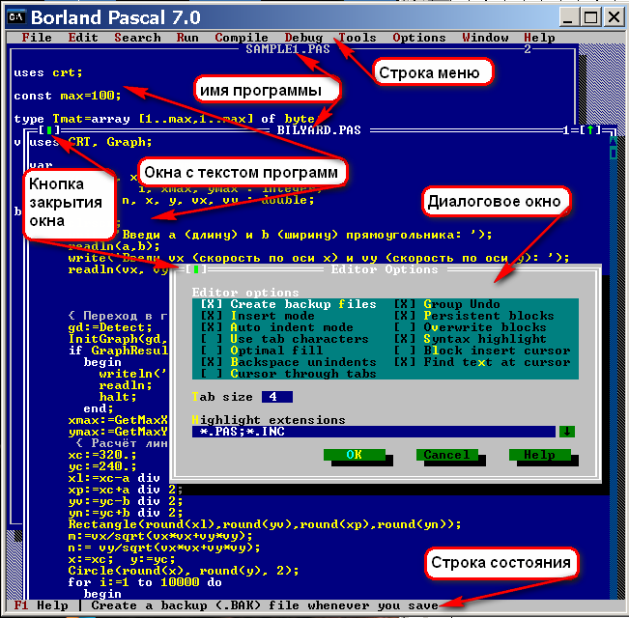Click the 'yc:=240.;' code line
629x618 pixels.
coord(102,466)
